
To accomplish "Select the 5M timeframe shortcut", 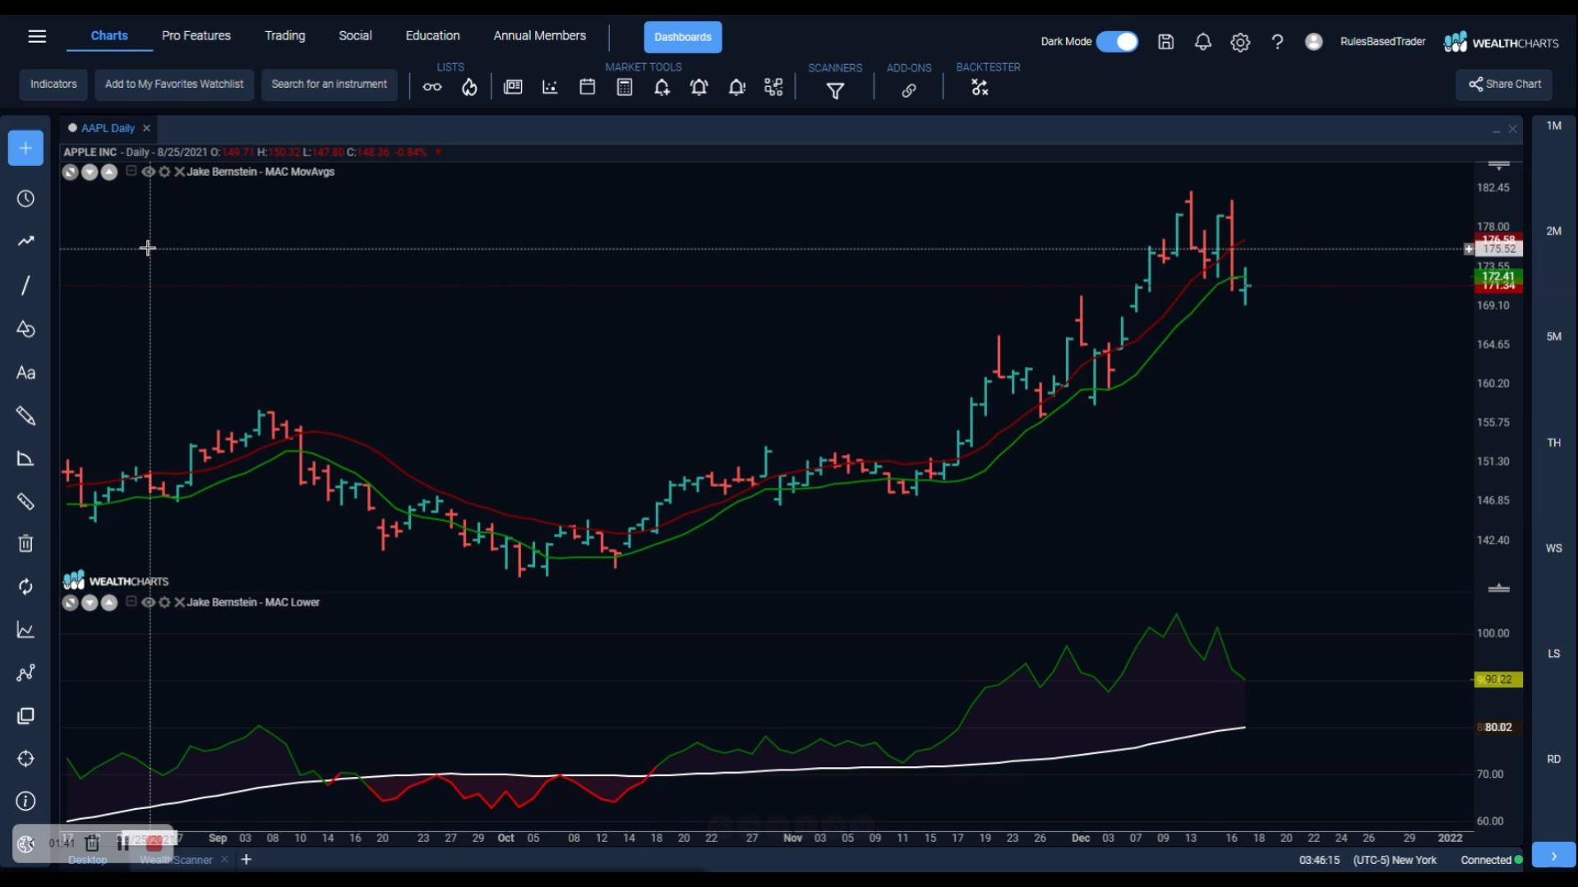I will click(1553, 337).
